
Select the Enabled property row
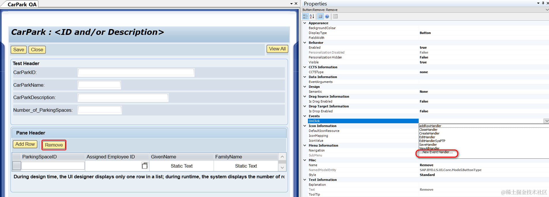428,48
